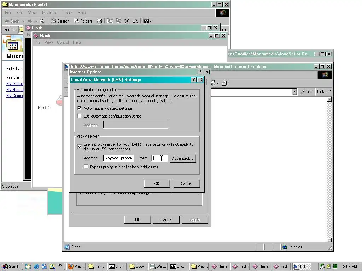Click the Mail icon in Internet Explorer

pos(214,83)
